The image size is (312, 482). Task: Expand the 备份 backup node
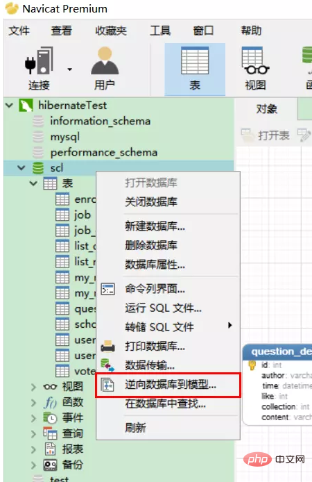click(33, 465)
